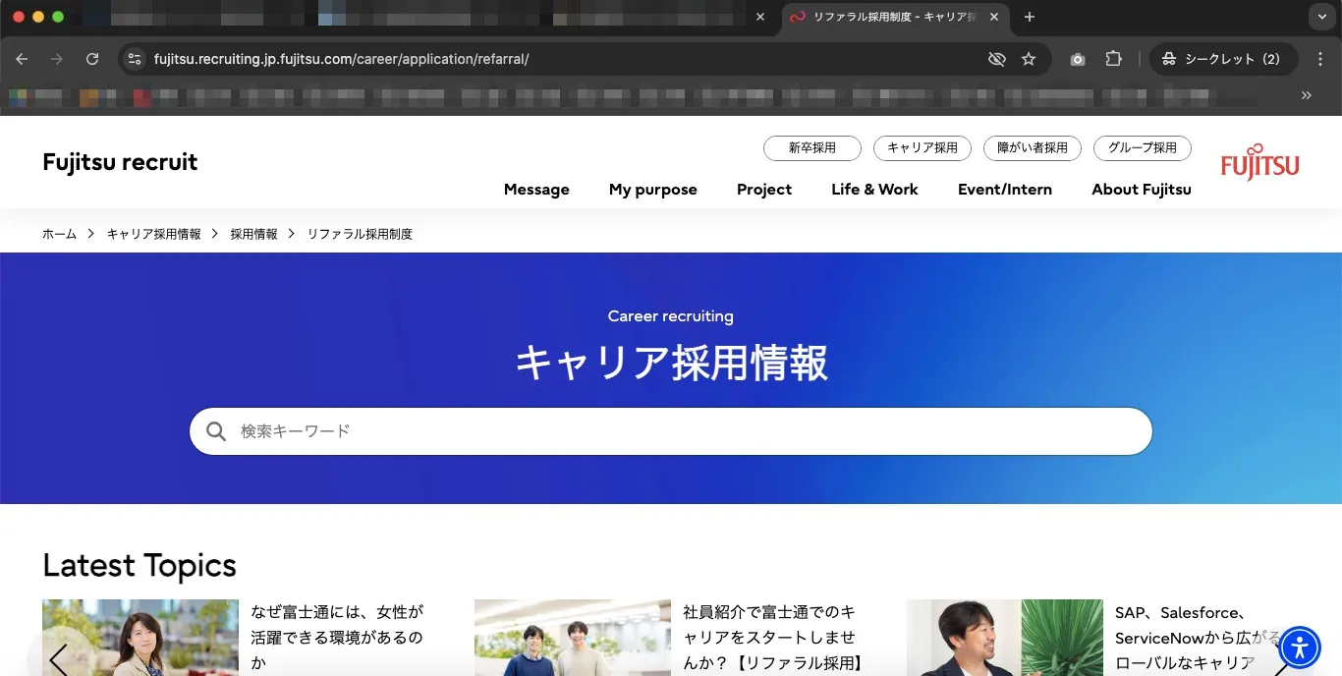Go to 採用情報 in the breadcrumb

254,234
